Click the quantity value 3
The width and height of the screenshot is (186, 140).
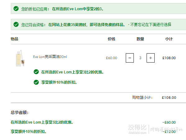click(x=140, y=58)
